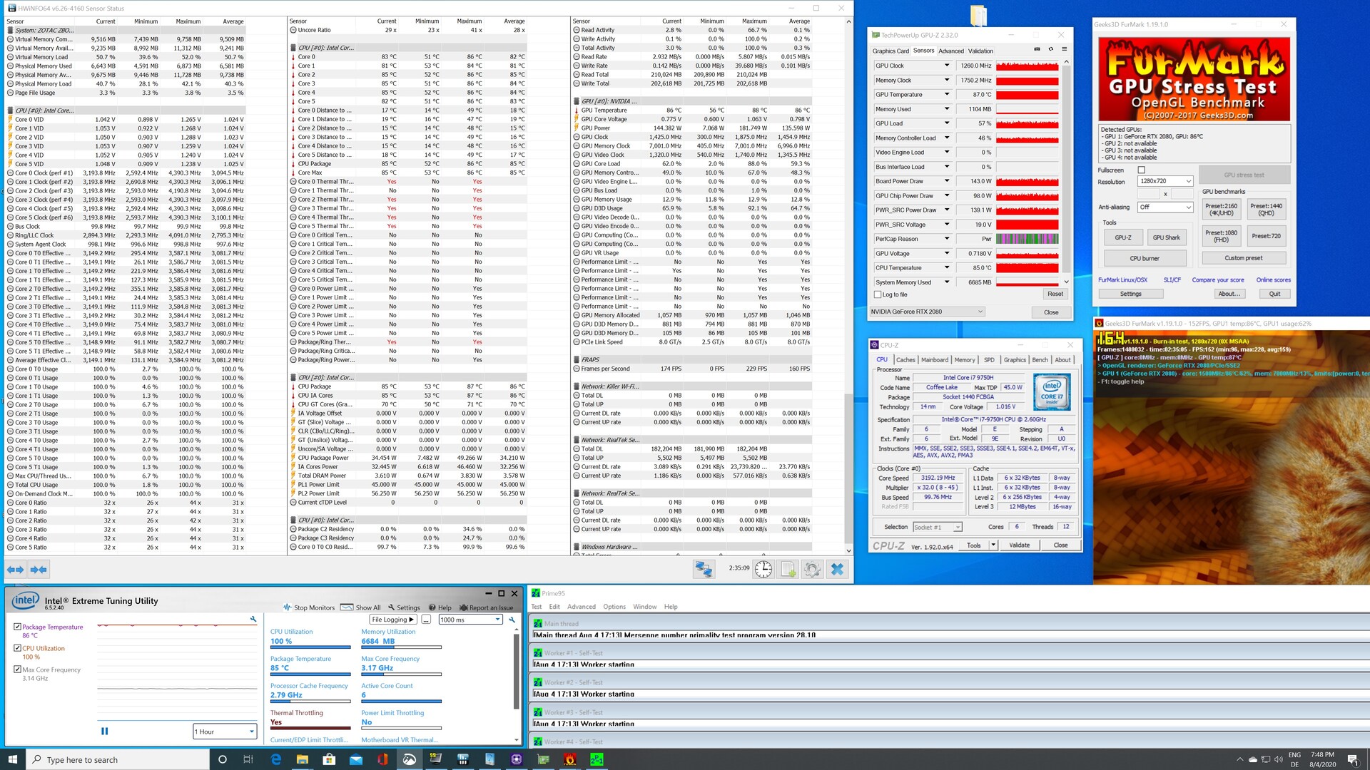Open CPU-Z Bench tab
The width and height of the screenshot is (1370, 770).
click(x=1040, y=360)
